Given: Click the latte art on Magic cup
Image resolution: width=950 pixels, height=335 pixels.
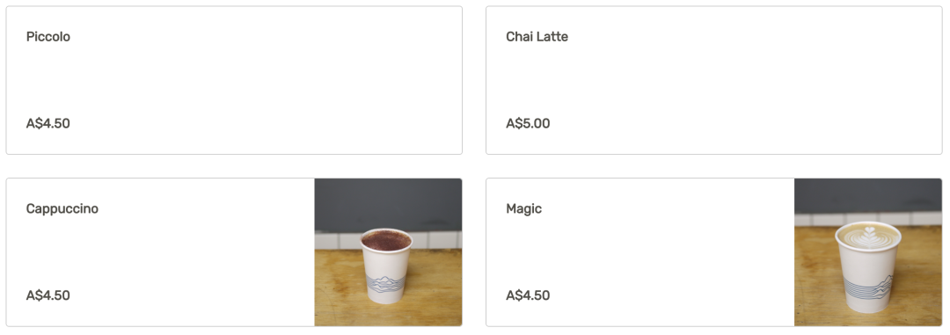Looking at the screenshot, I should [867, 236].
